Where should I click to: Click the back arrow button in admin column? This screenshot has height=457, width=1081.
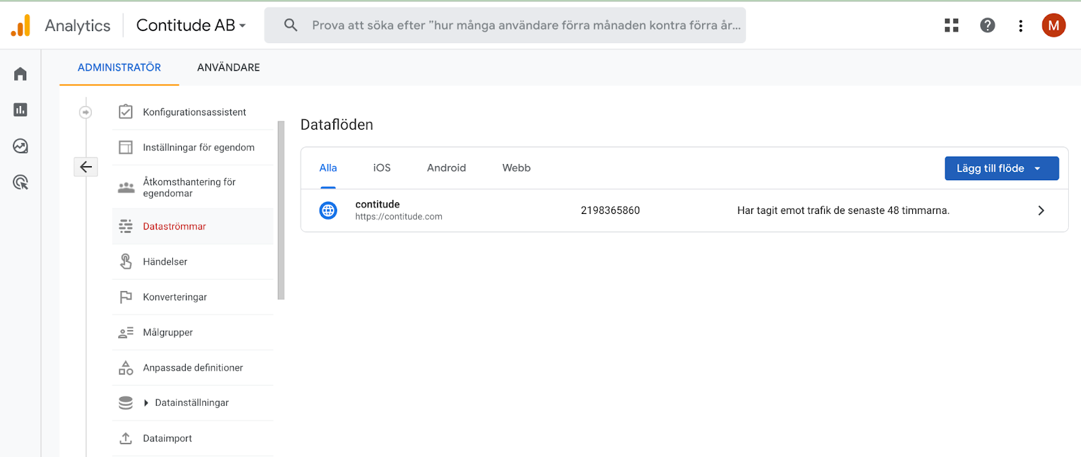(x=86, y=167)
